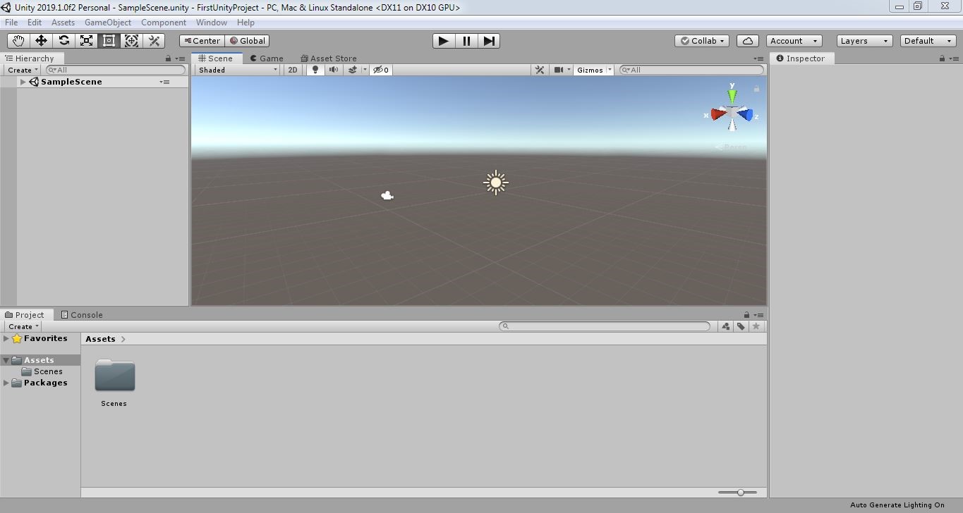This screenshot has height=513, width=963.
Task: Toggle scene lighting
Action: point(315,70)
